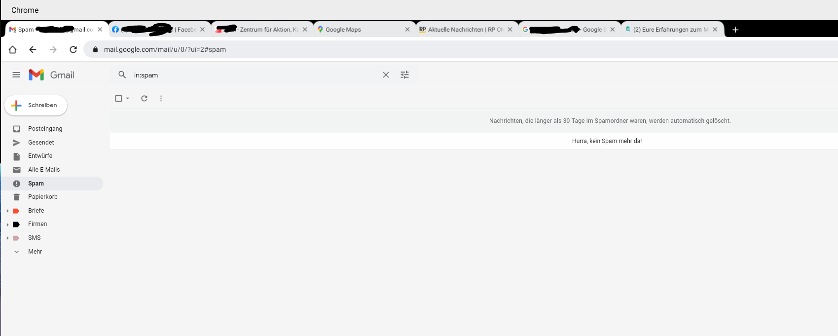View site security lock info
Screen dimensions: 838x336
(x=95, y=49)
